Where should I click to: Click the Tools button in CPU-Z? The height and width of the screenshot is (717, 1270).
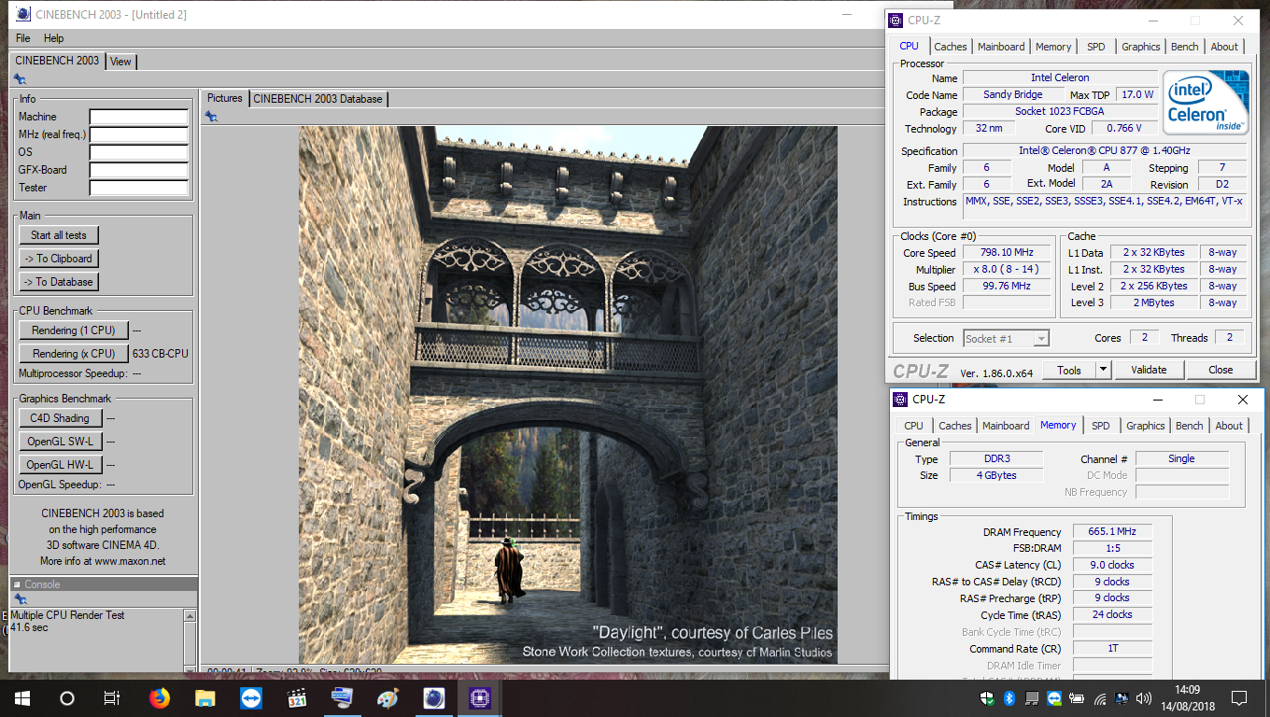1069,370
